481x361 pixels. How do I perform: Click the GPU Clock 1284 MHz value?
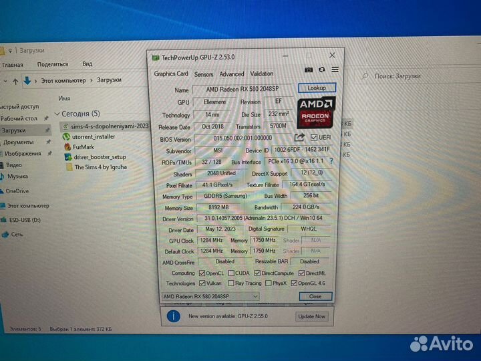[x=211, y=240]
